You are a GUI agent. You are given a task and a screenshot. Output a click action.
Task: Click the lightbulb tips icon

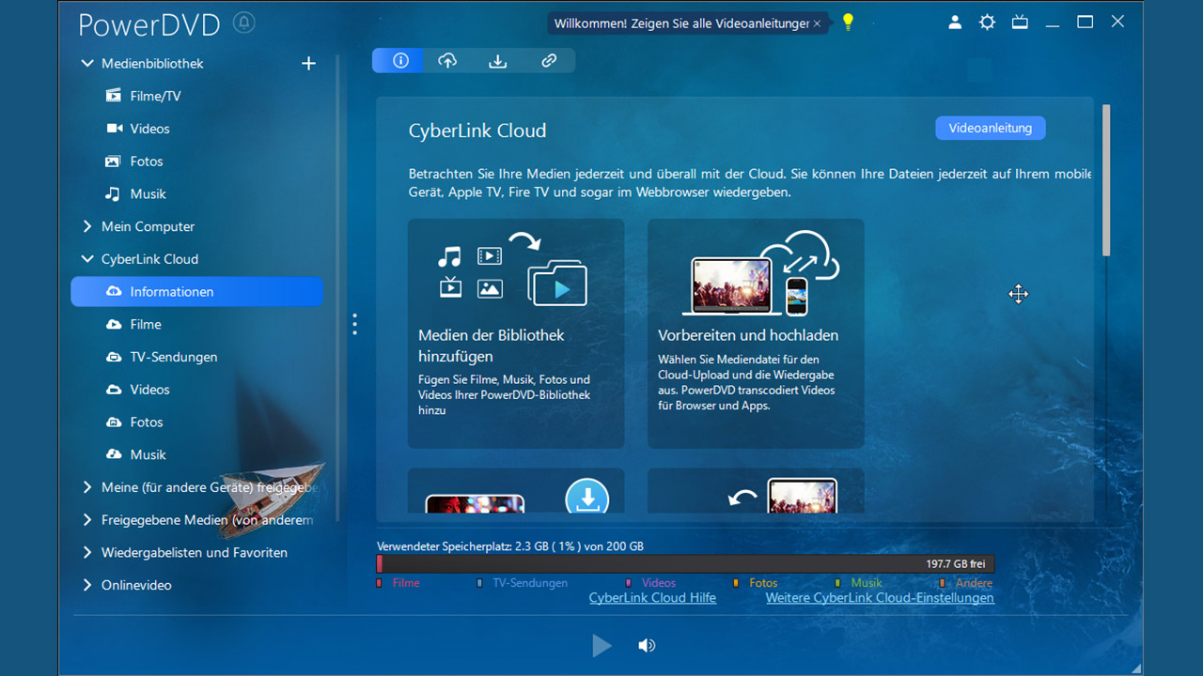click(x=848, y=23)
